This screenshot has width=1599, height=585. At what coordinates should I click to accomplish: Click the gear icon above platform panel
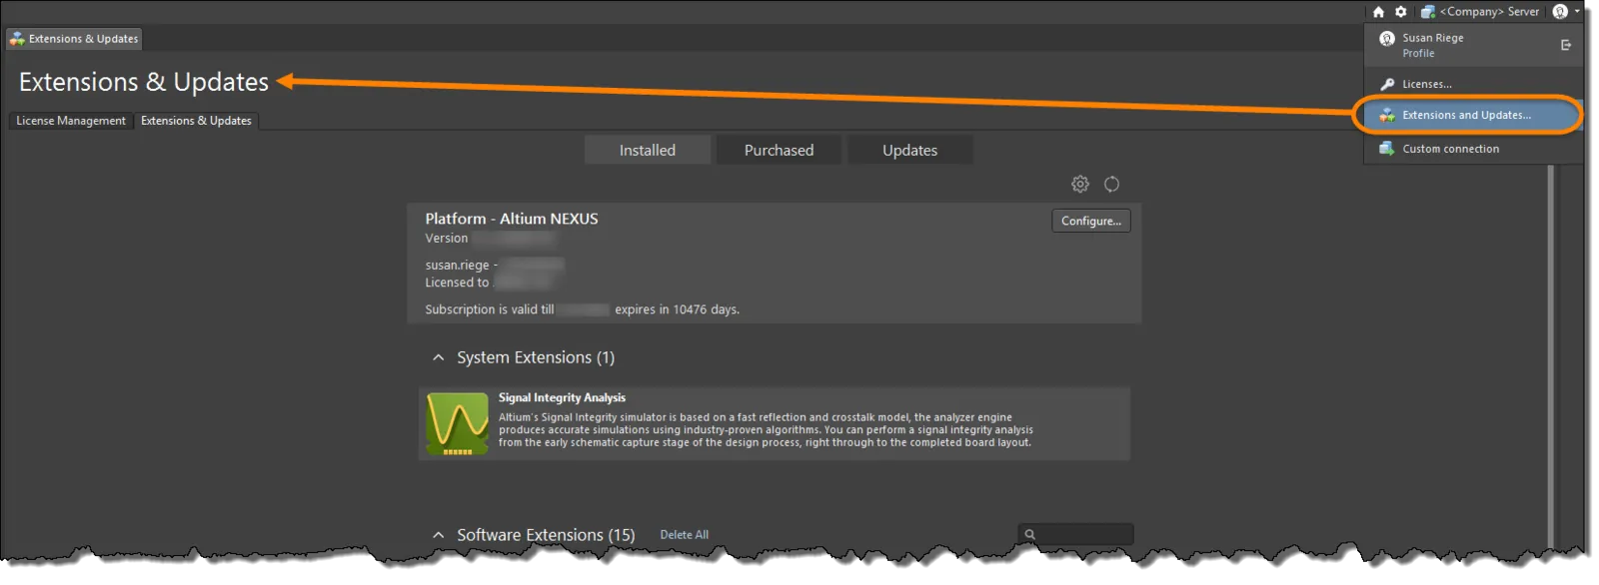1080,184
